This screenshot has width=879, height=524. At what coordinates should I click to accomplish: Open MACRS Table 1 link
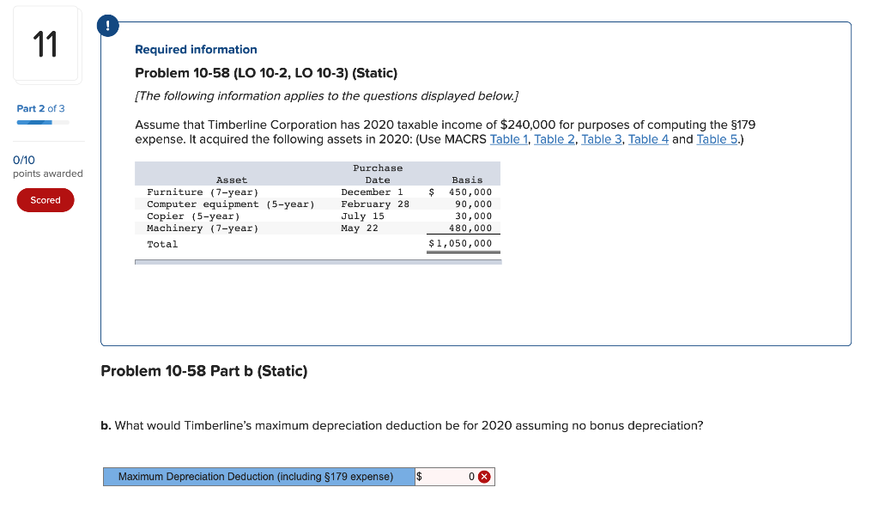tap(508, 139)
